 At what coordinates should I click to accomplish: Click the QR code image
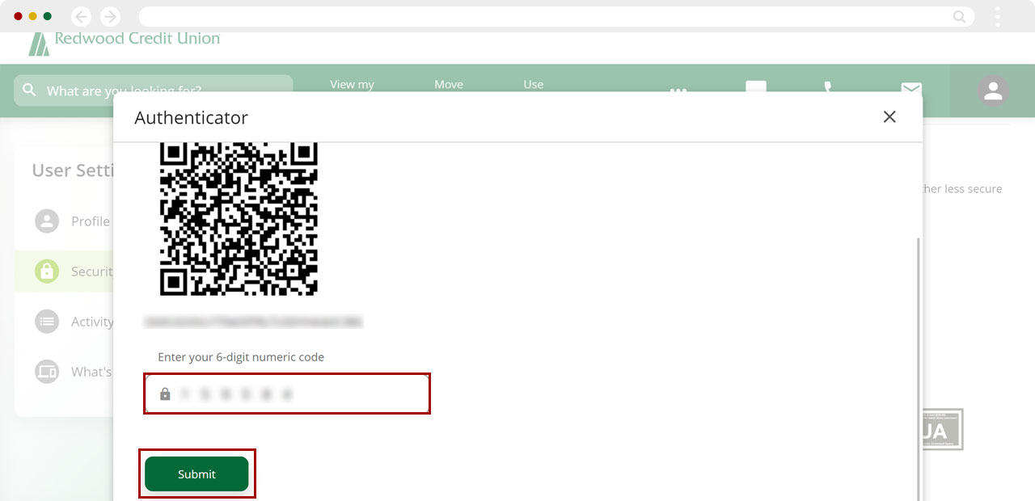239,219
